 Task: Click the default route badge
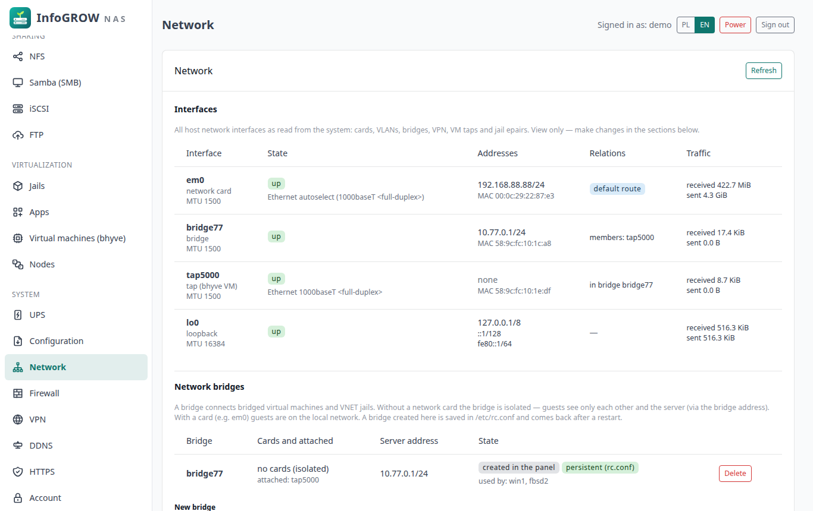617,188
